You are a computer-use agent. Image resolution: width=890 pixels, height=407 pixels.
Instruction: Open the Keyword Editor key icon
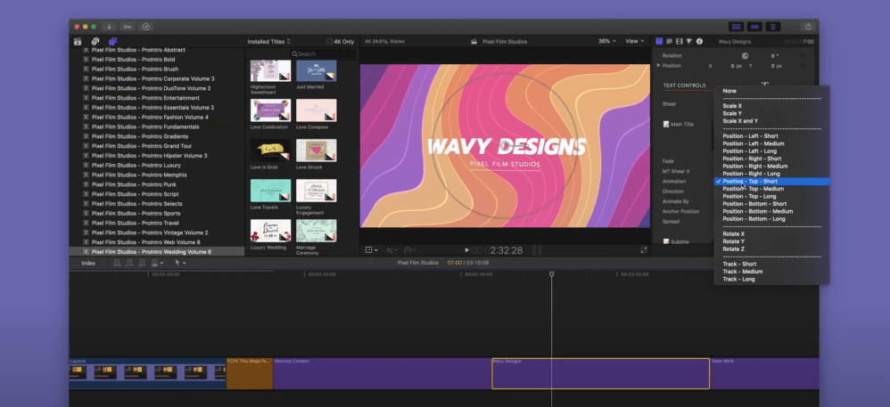point(128,27)
